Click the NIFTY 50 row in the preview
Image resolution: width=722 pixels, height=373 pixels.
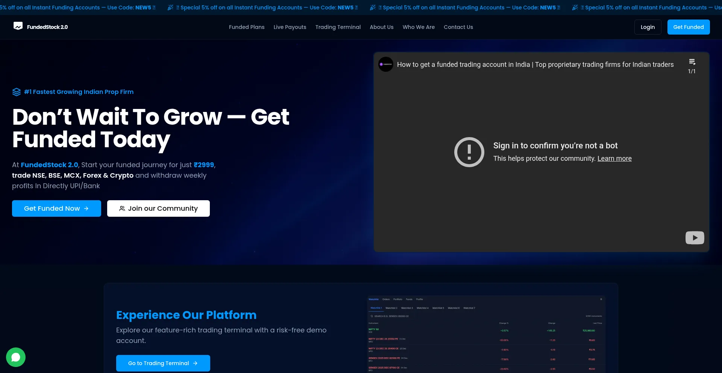(486, 331)
